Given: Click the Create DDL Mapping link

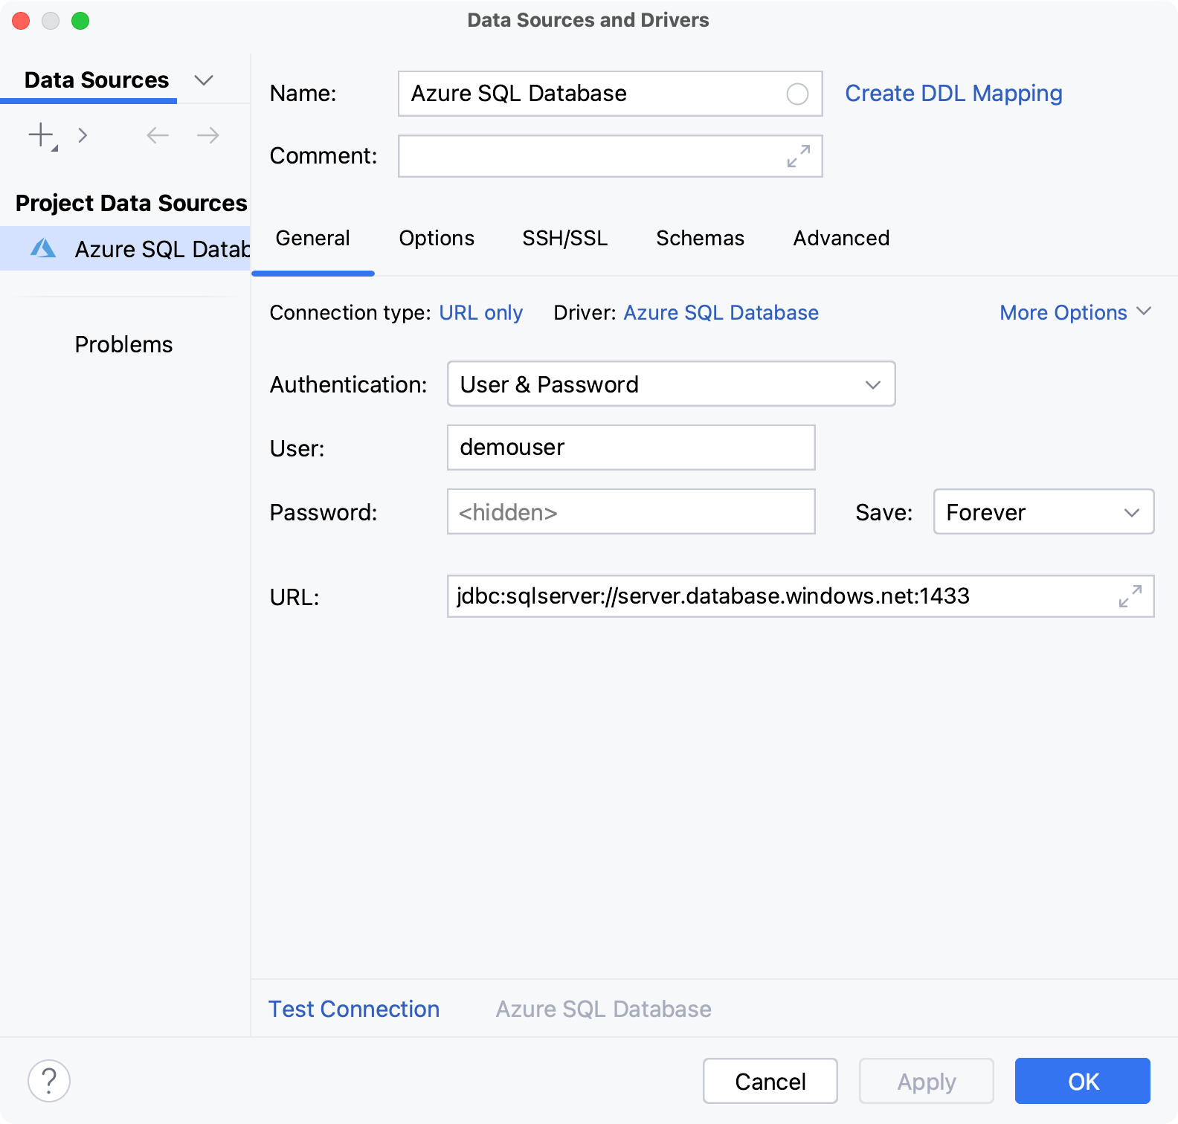Looking at the screenshot, I should 953,94.
